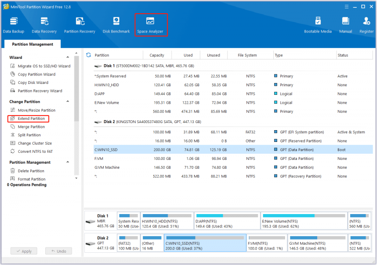Collapse the Change Partition section
Image resolution: width=377 pixels, height=265 pixels.
(68, 101)
